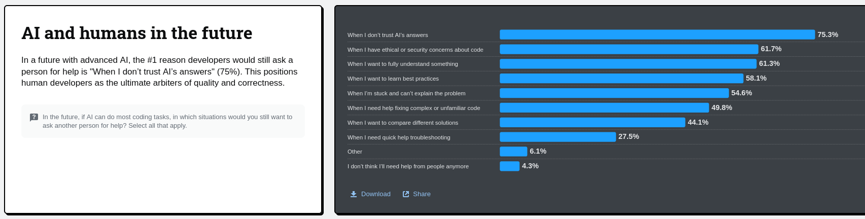Open the Download link text

tap(375, 194)
